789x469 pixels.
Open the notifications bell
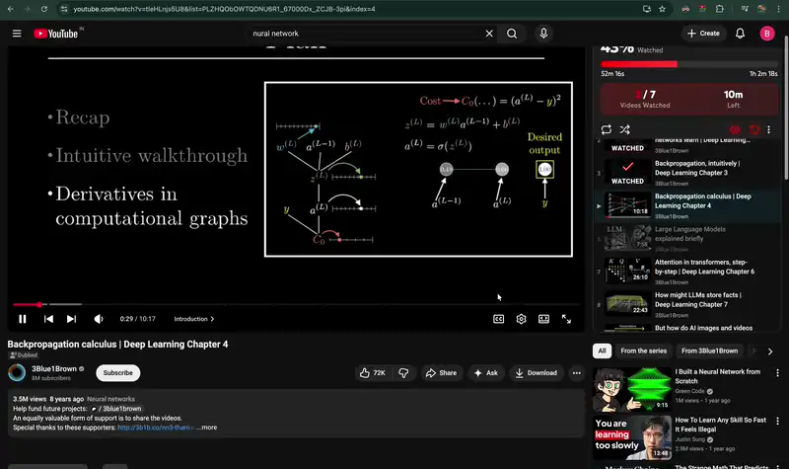tap(740, 34)
